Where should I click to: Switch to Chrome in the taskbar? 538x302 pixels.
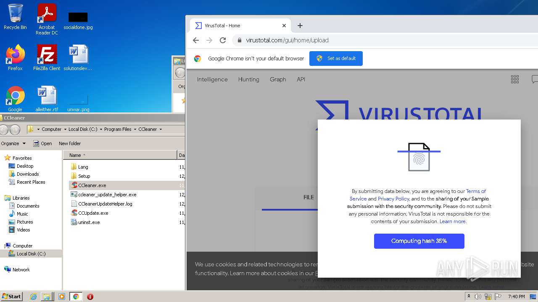pyautogui.click(x=76, y=297)
